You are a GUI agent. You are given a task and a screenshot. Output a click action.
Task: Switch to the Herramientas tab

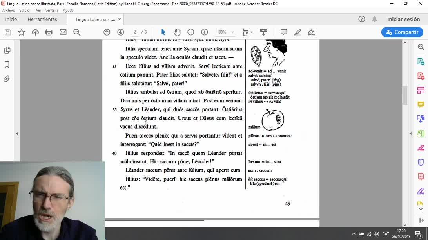click(x=42, y=19)
